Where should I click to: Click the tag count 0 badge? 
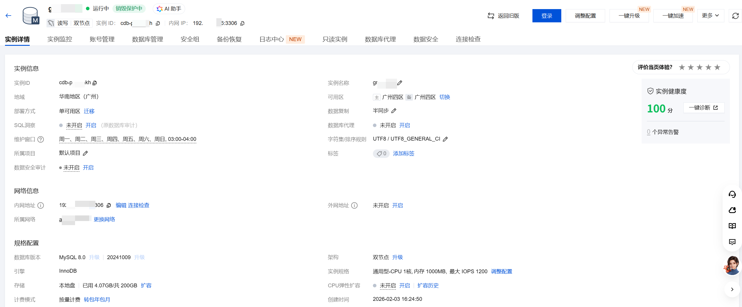coord(381,153)
